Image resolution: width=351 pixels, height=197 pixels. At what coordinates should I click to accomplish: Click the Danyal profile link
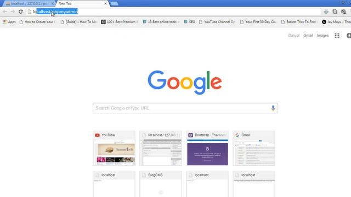[294, 36]
